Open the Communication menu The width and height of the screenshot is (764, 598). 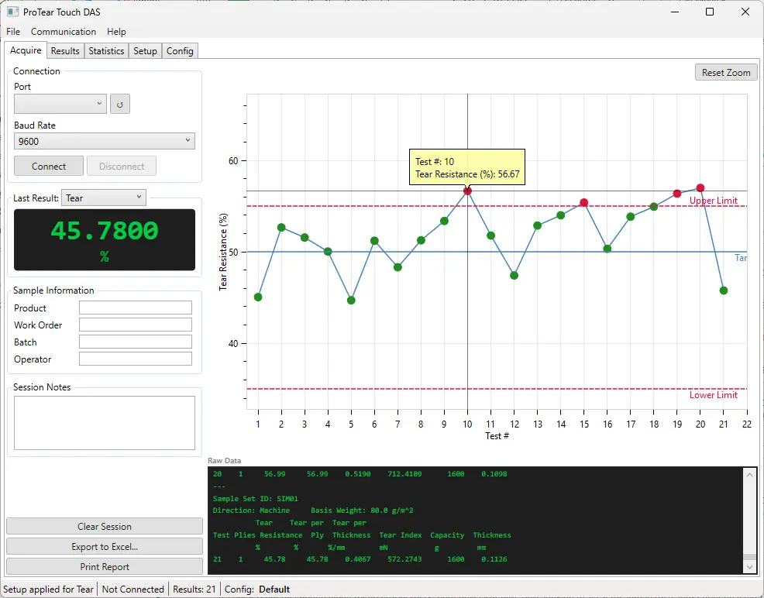[x=64, y=32]
